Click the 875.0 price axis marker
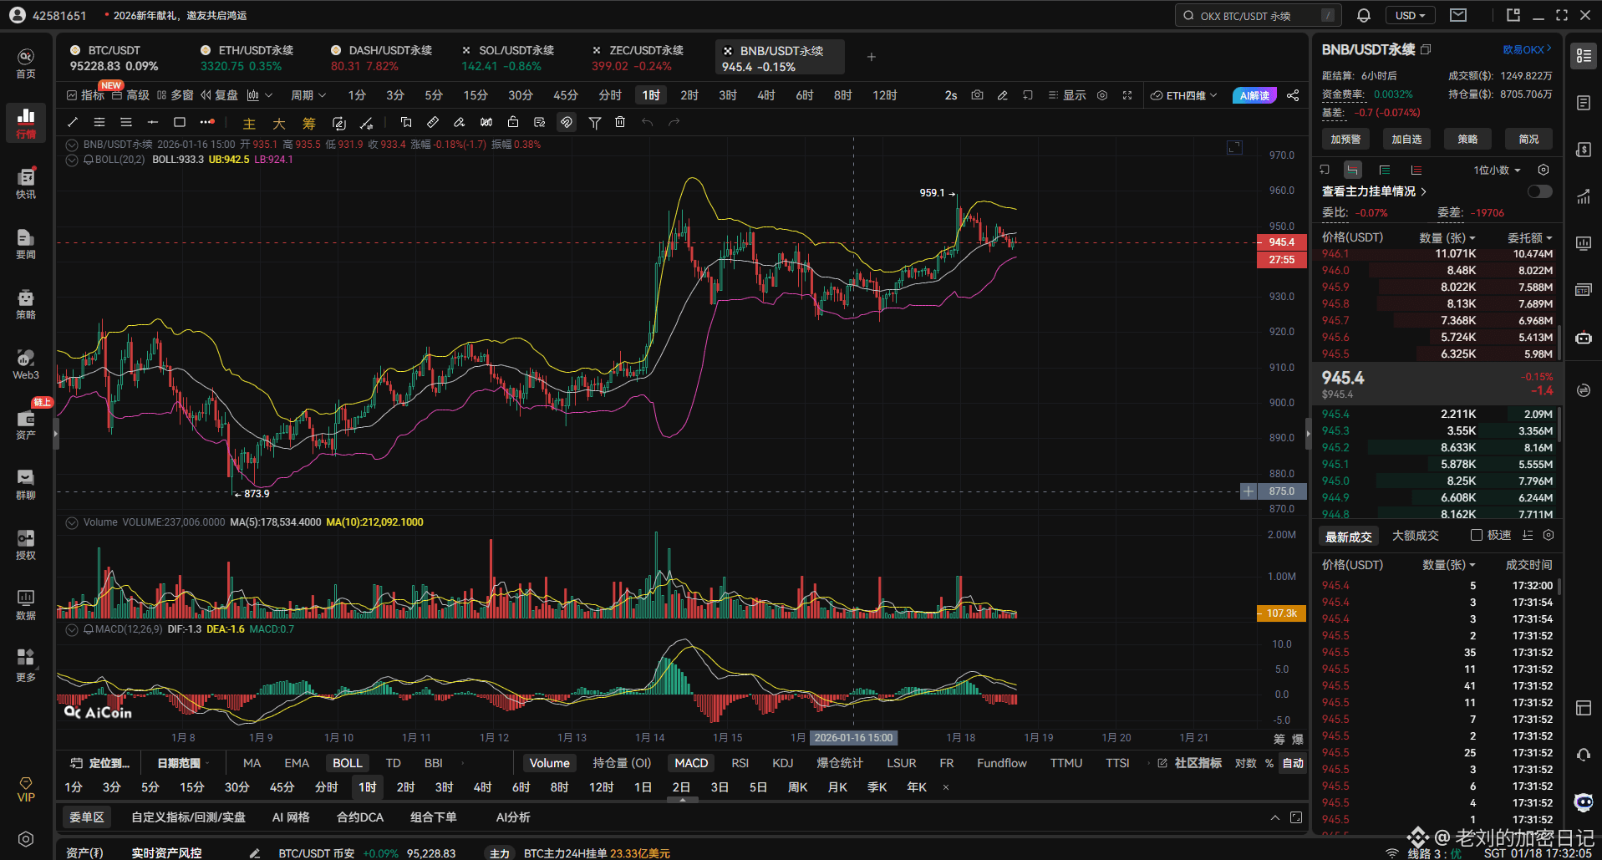The image size is (1602, 860). click(x=1281, y=491)
